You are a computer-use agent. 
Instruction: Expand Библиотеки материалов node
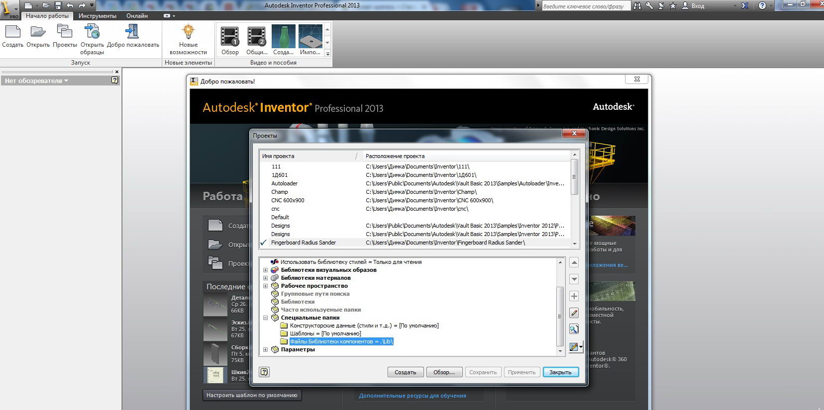(265, 278)
